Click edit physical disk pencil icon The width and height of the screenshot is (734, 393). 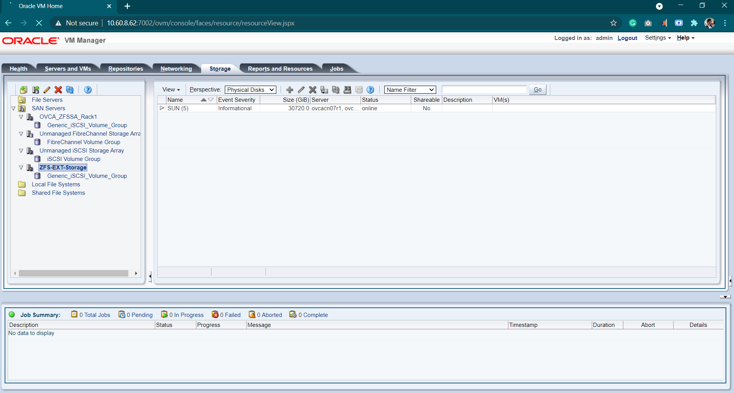coord(301,90)
